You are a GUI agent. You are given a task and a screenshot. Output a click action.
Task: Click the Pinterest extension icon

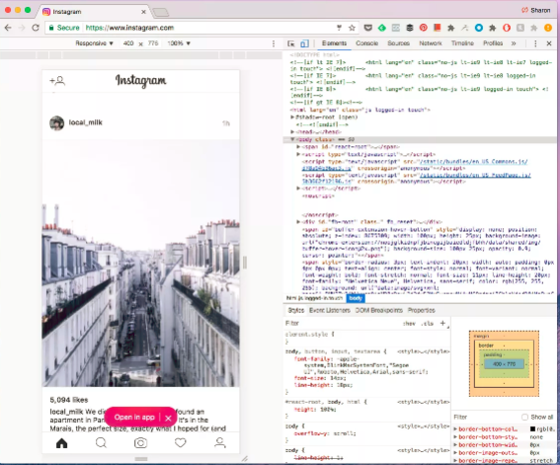(x=424, y=28)
